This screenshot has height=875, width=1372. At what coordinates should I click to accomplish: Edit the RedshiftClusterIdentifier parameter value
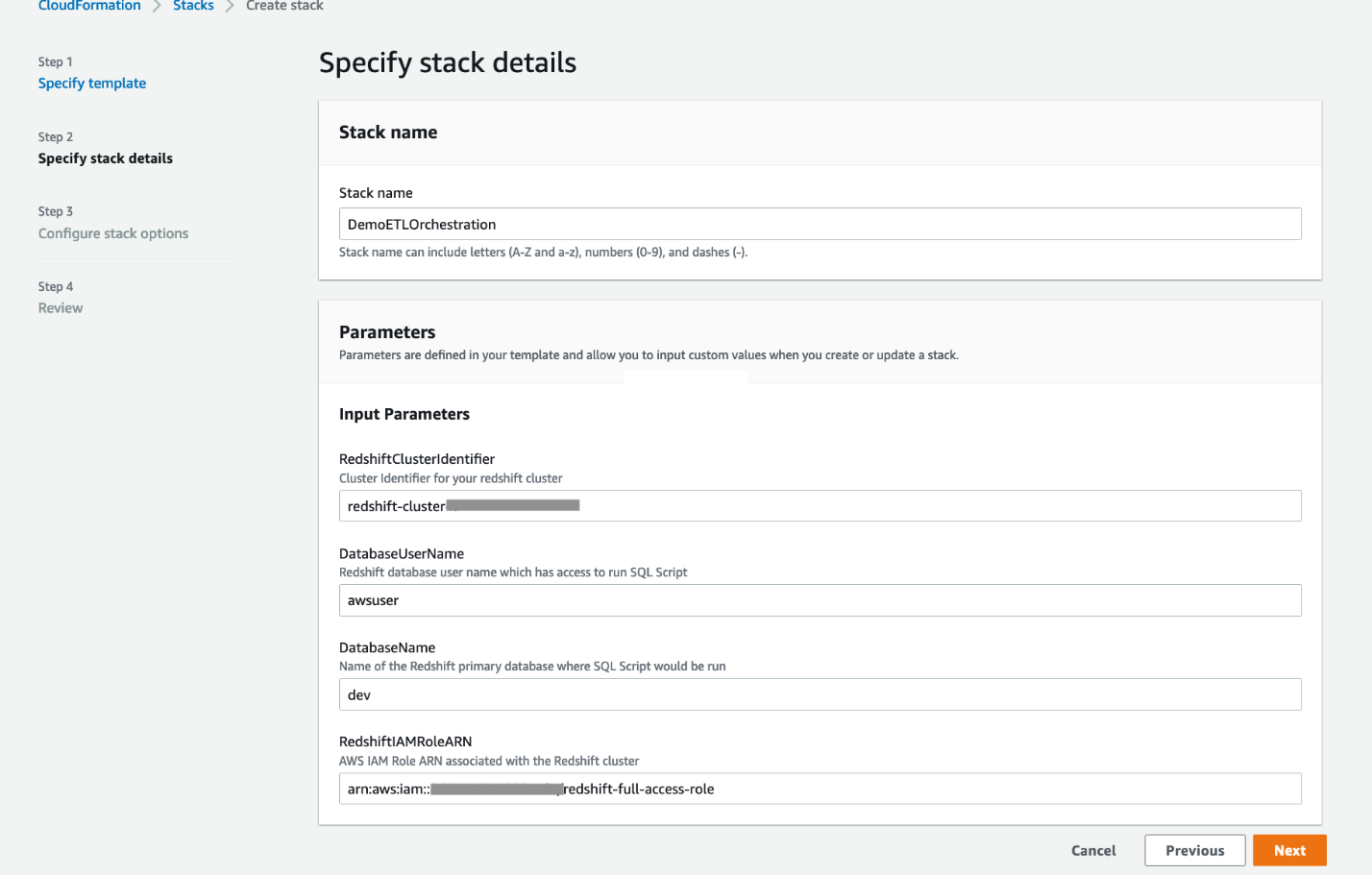[820, 505]
